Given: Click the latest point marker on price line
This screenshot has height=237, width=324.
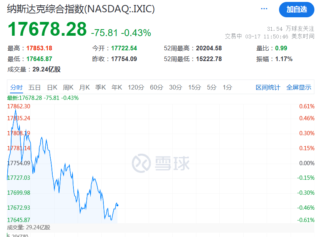Looking at the screenshot, I should point(117,205).
